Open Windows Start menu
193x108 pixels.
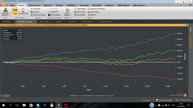point(3,105)
